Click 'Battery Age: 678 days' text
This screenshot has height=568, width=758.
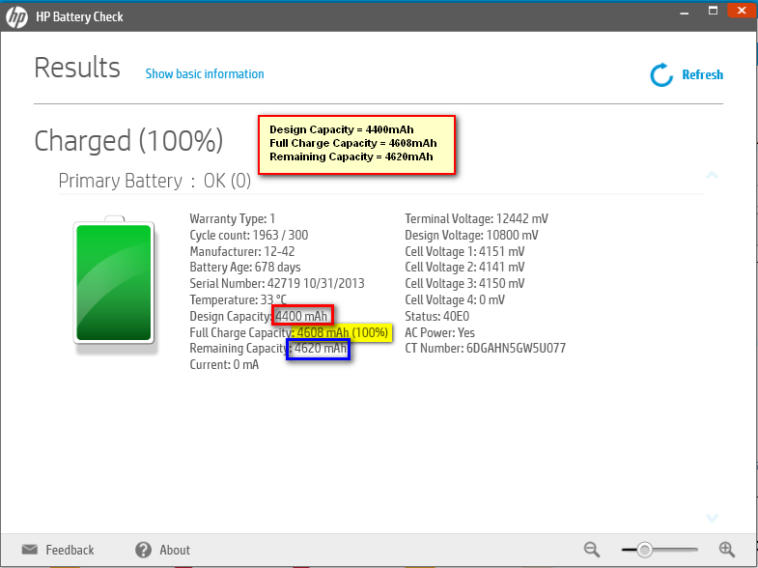245,268
